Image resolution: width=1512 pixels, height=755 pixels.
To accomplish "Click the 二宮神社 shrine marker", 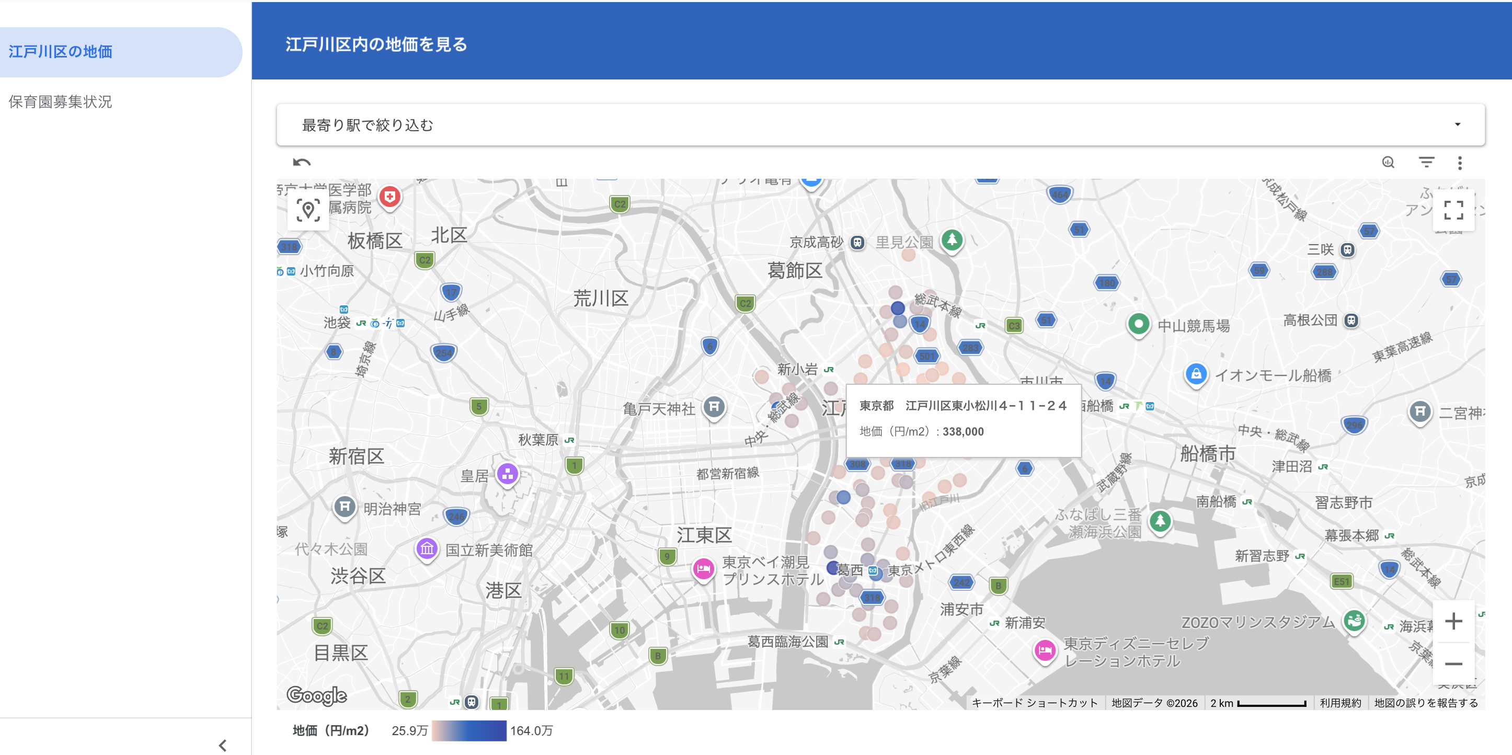I will click(x=1420, y=412).
